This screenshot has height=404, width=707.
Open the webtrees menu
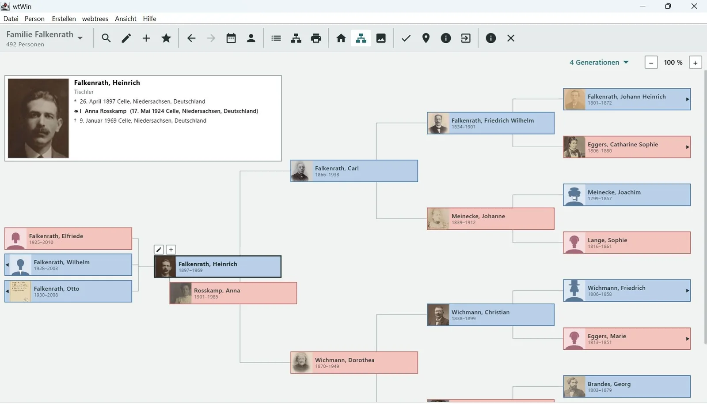pos(95,19)
